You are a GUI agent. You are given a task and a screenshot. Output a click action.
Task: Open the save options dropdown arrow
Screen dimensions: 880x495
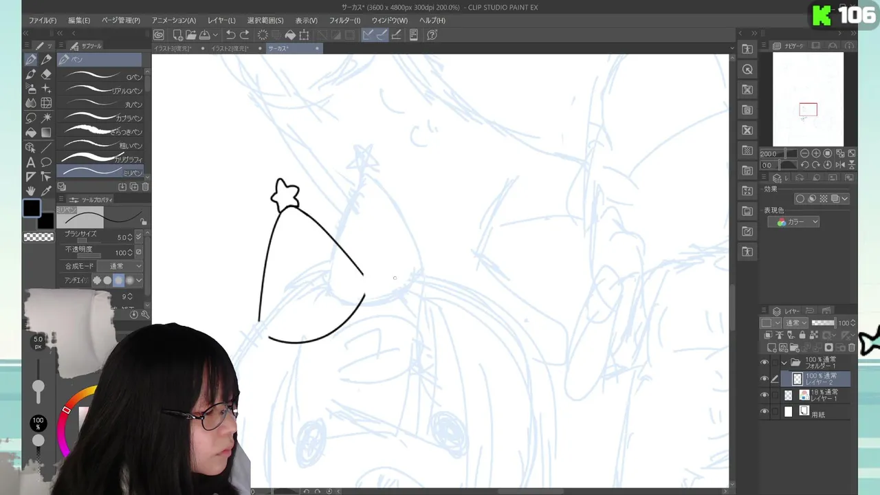point(215,34)
